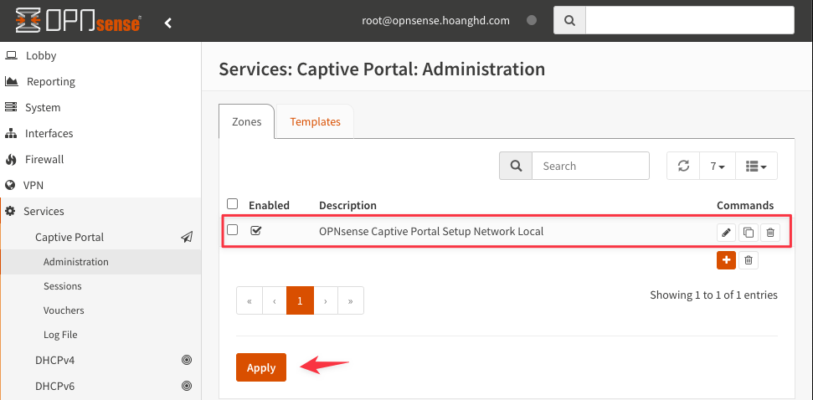Go to previous page of results
This screenshot has height=400, width=813.
tap(275, 300)
